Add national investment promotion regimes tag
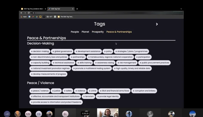 [x=50, y=68]
